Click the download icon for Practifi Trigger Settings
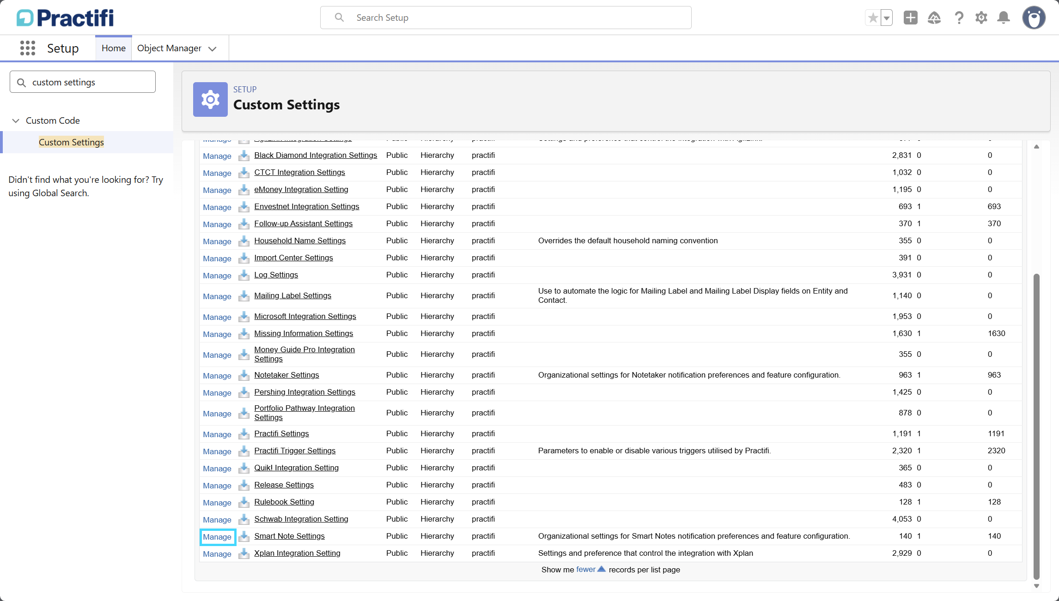This screenshot has width=1059, height=601. tap(244, 451)
